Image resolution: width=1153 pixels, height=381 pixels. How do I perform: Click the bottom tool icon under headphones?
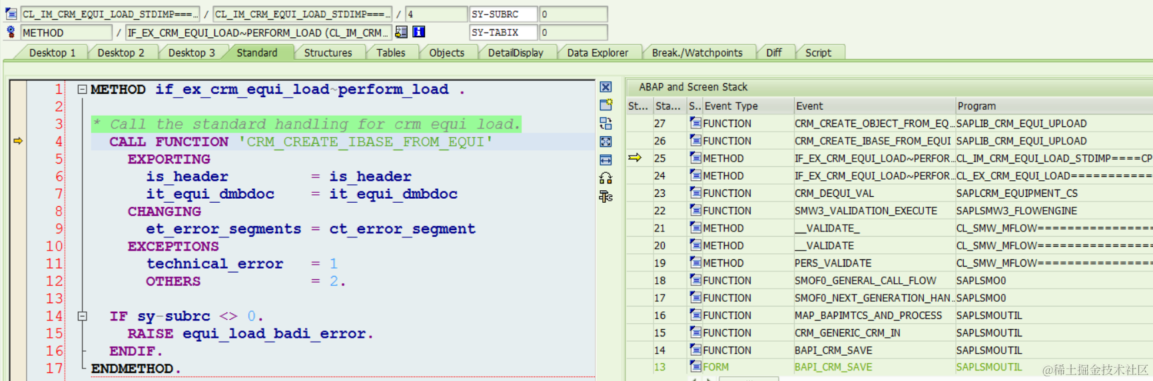605,196
